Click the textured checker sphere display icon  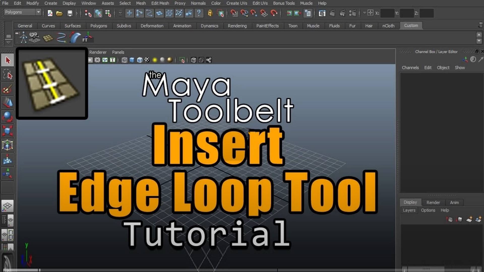pos(147,60)
